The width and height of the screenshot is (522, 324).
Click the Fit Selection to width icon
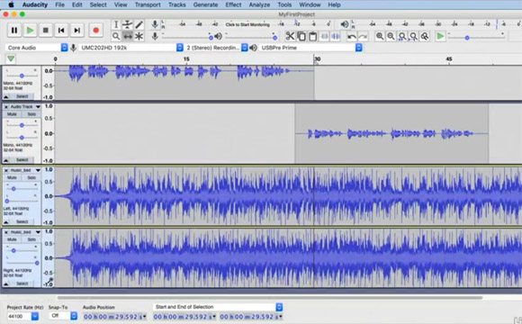pos(402,36)
